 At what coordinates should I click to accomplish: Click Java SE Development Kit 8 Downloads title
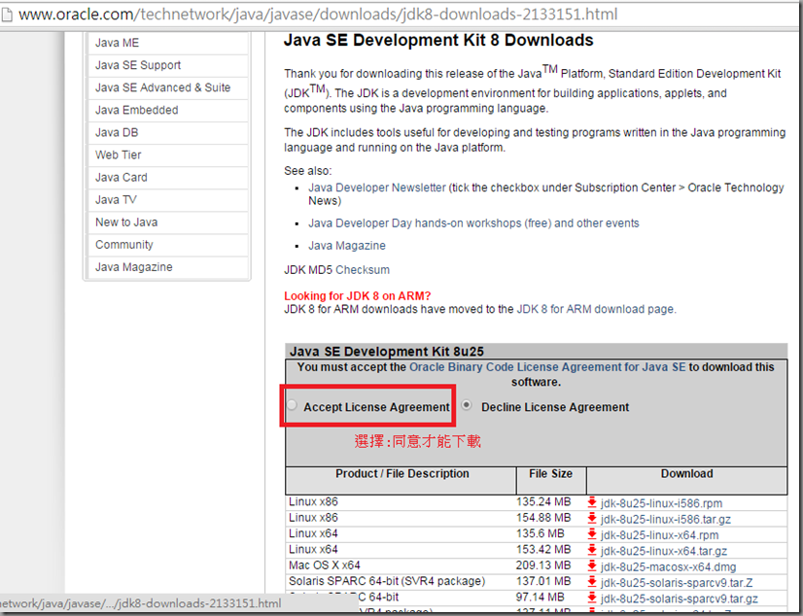(438, 41)
